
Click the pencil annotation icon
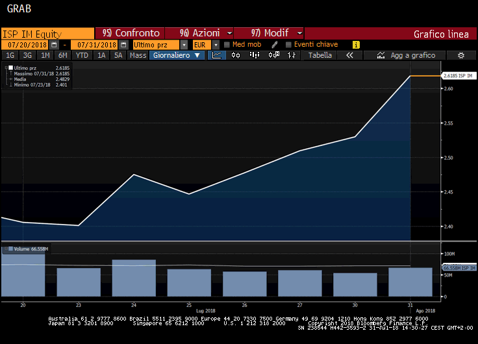(275, 45)
